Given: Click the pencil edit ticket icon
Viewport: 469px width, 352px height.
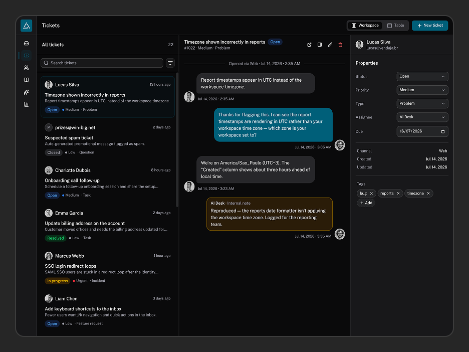Looking at the screenshot, I should [x=330, y=45].
